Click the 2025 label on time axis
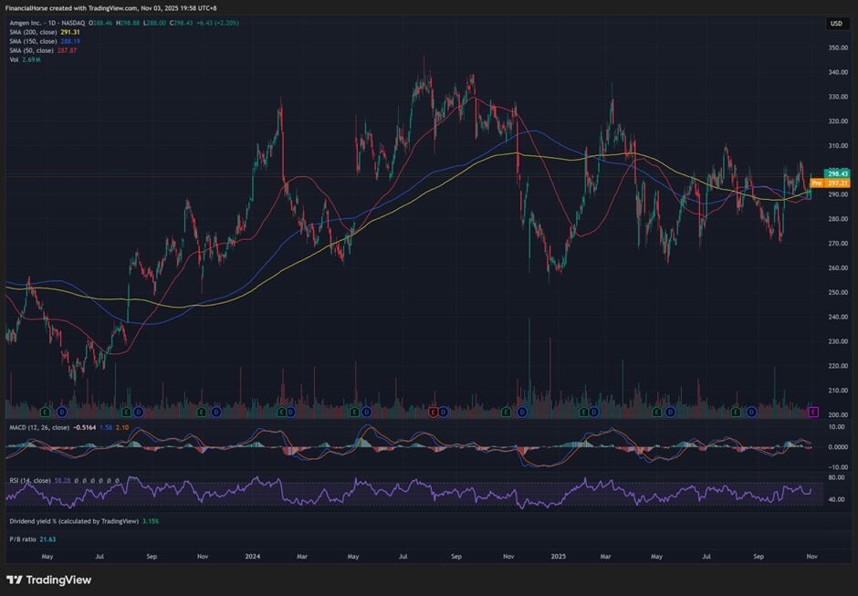 [x=558, y=555]
